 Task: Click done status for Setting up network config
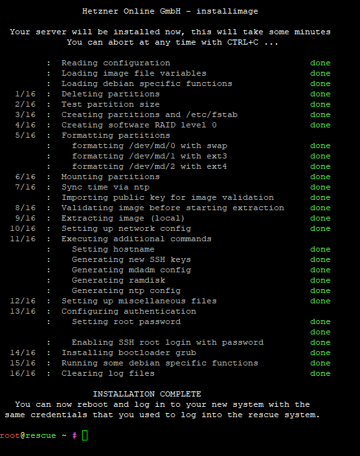coord(320,228)
